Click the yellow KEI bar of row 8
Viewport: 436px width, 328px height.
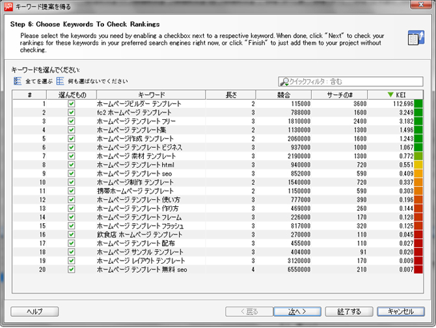418,165
